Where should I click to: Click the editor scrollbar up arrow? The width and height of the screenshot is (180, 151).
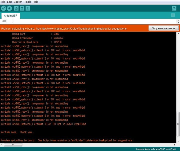(x=178, y=20)
